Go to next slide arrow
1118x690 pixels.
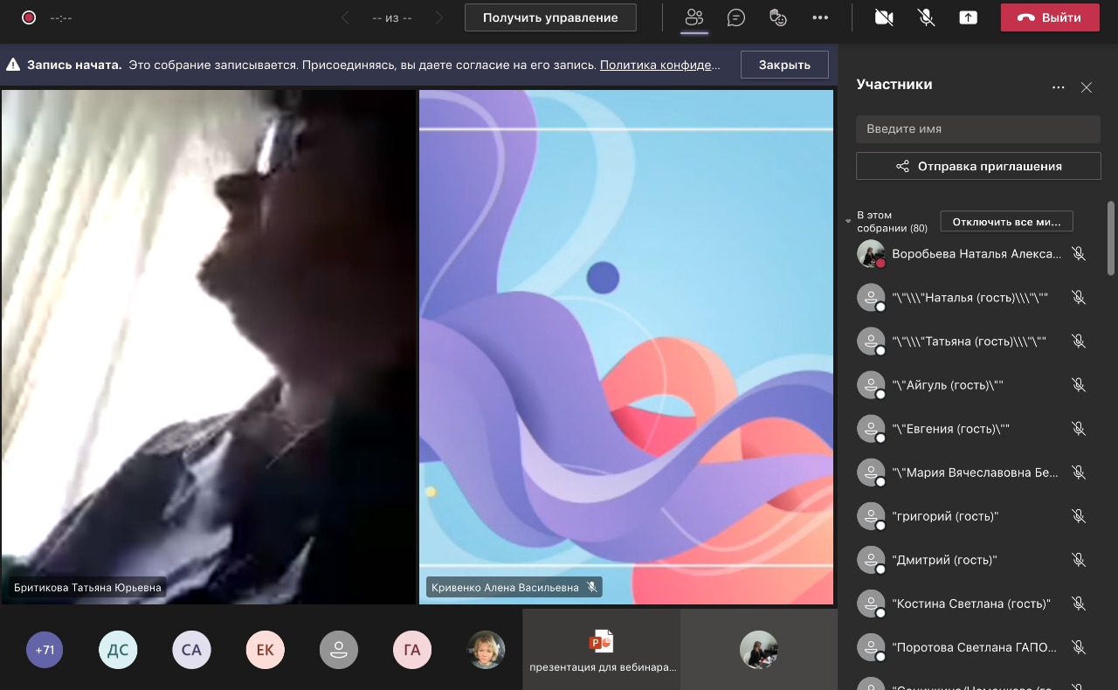coord(439,17)
